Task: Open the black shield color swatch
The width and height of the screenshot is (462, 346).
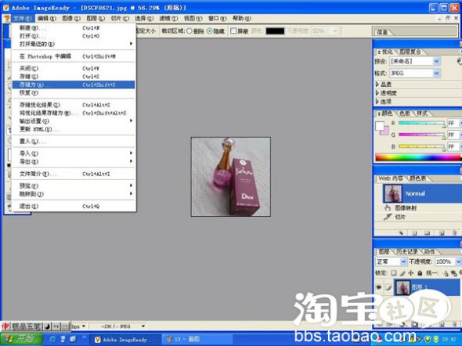Action: click(275, 31)
